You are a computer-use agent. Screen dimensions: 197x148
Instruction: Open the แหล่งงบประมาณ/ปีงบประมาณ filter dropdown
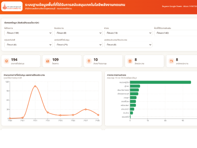click(128, 45)
